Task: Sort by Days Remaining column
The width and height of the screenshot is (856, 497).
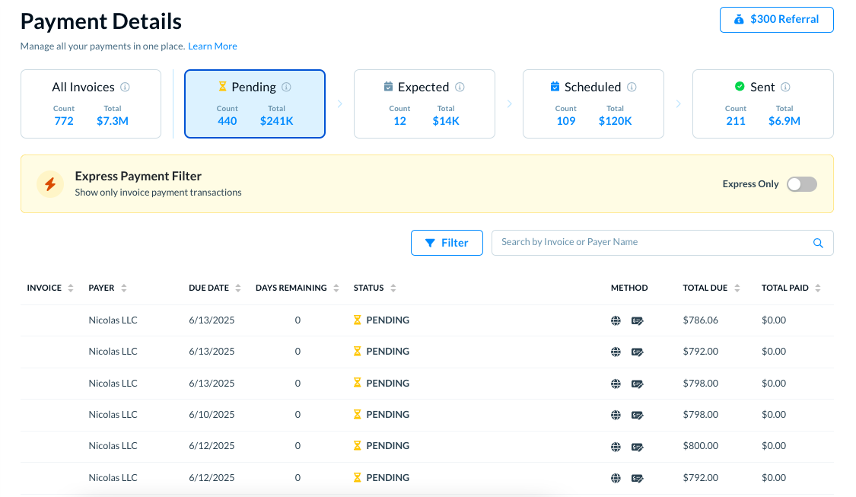Action: tap(336, 288)
